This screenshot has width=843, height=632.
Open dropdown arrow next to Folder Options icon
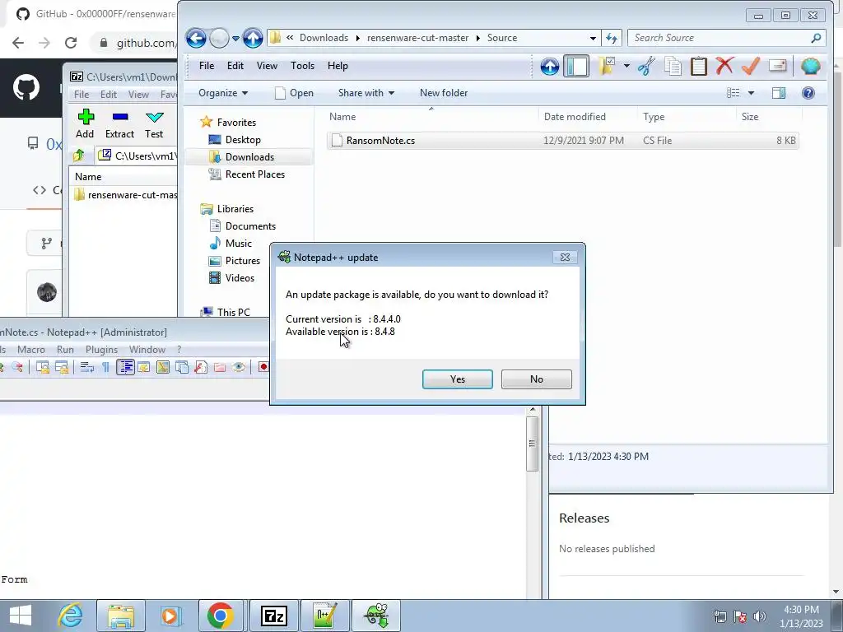(x=626, y=66)
